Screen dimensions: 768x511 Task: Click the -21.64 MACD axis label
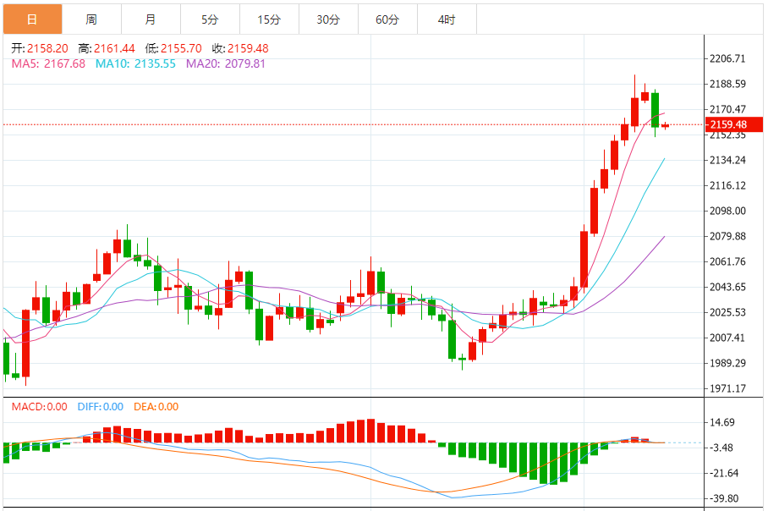(x=723, y=473)
